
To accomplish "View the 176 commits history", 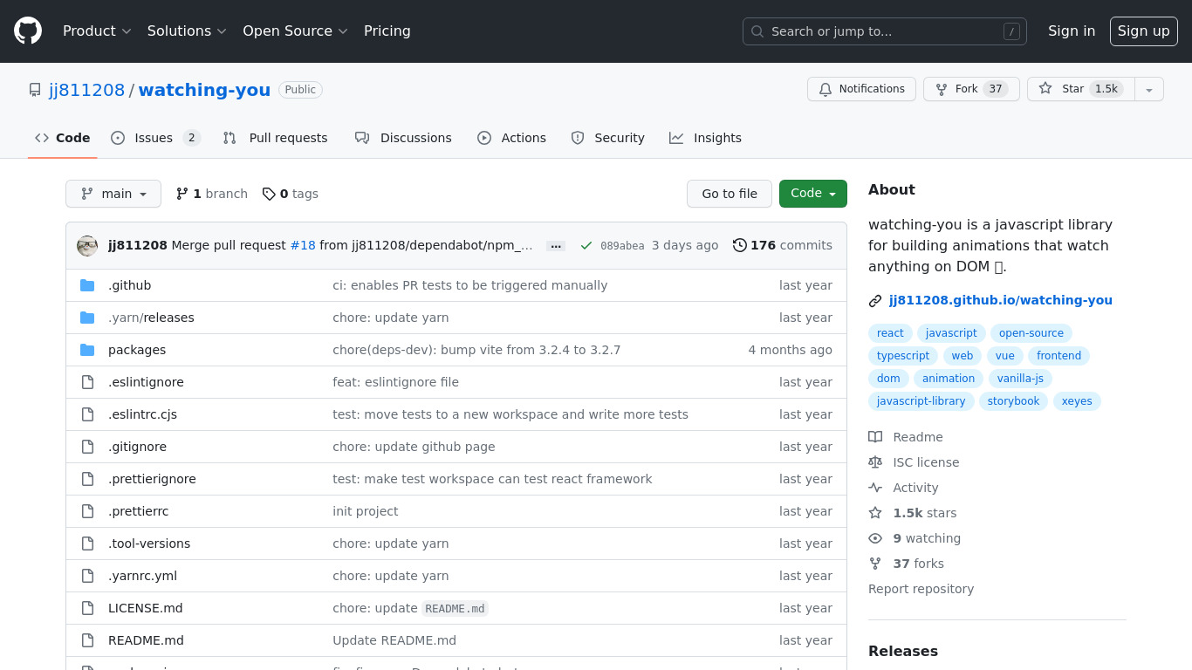I will [x=783, y=245].
